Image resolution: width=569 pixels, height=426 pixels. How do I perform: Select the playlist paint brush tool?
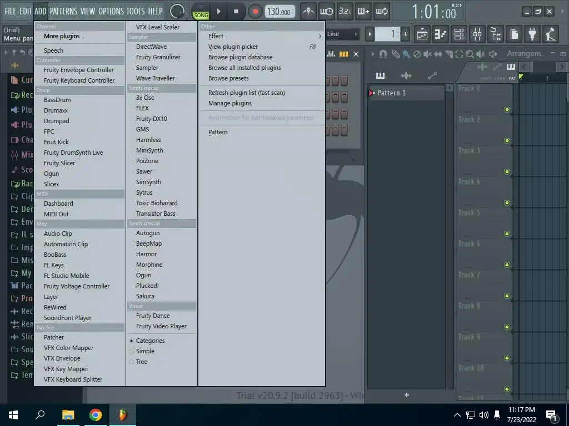tap(406, 54)
